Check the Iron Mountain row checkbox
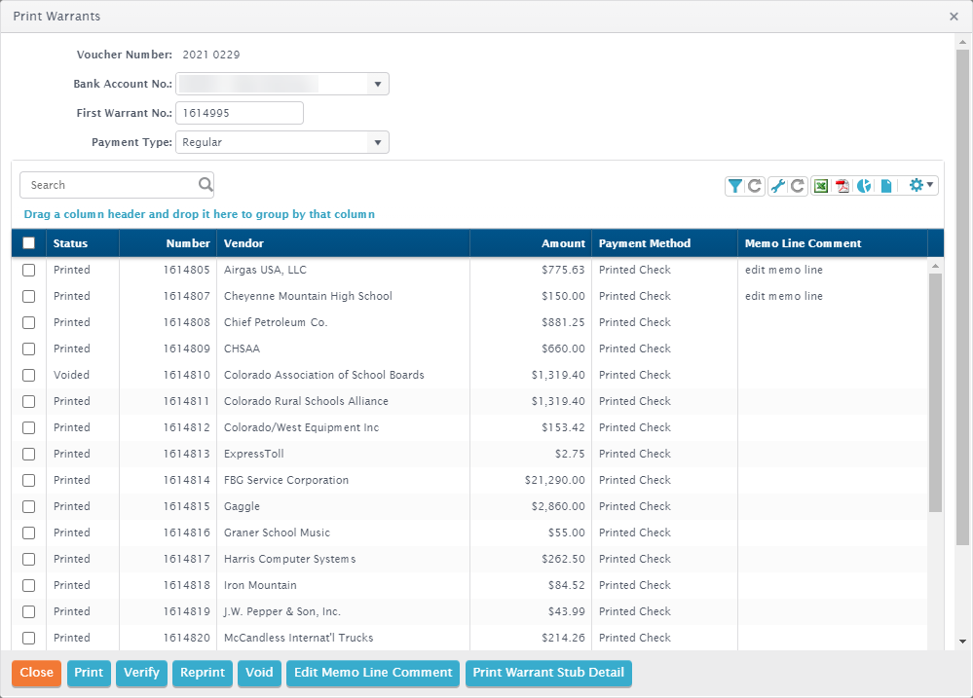Screen dimensions: 973x698 point(28,585)
